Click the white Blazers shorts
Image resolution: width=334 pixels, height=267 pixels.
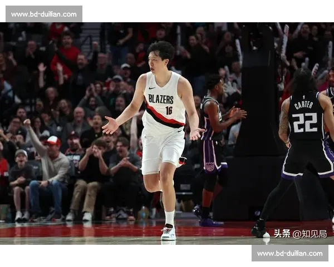[161, 150]
